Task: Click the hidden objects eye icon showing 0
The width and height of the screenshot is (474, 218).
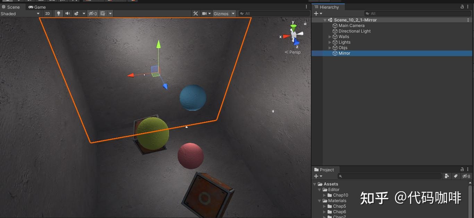Action: pos(92,13)
